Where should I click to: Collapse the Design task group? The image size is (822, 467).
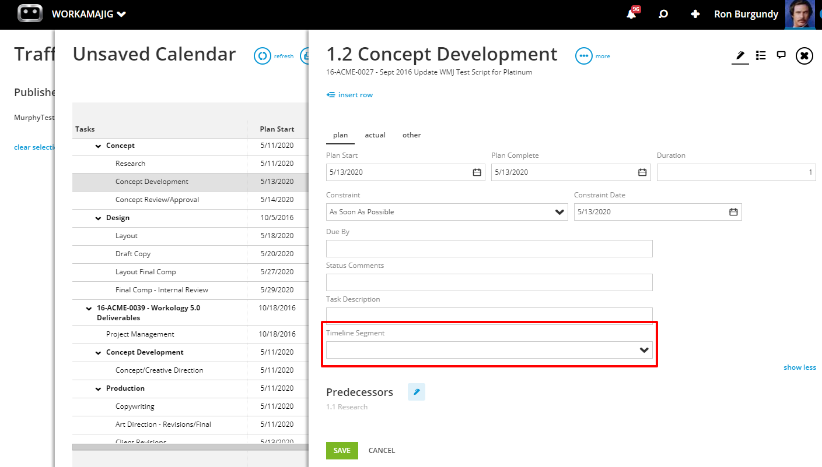point(98,218)
